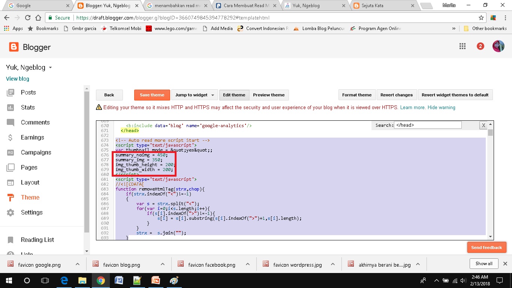Open the Windows Action Center notifications
The height and width of the screenshot is (288, 512).
point(499,280)
